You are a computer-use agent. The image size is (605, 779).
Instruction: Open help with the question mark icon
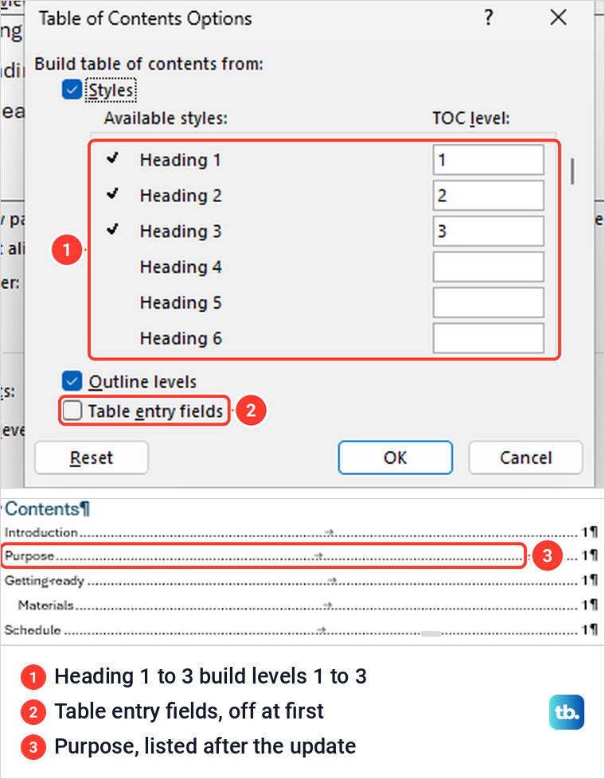[489, 18]
